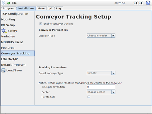Click the Safety shield lock icon
152x114 pixels.
click(x=4, y=31)
